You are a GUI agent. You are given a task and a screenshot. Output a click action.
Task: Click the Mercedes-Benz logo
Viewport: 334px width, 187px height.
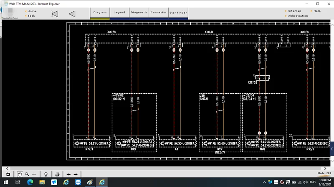click(x=10, y=14)
